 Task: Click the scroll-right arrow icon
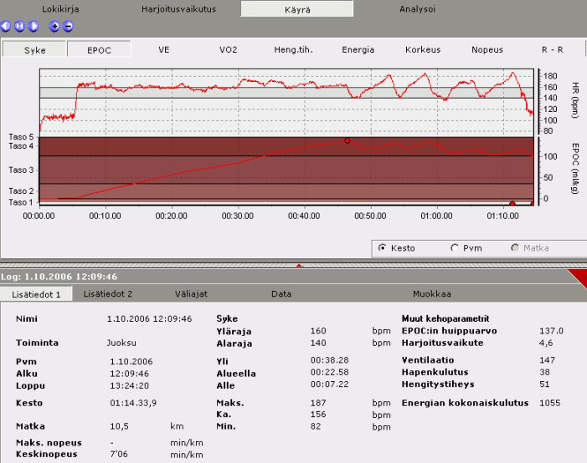(x=33, y=26)
